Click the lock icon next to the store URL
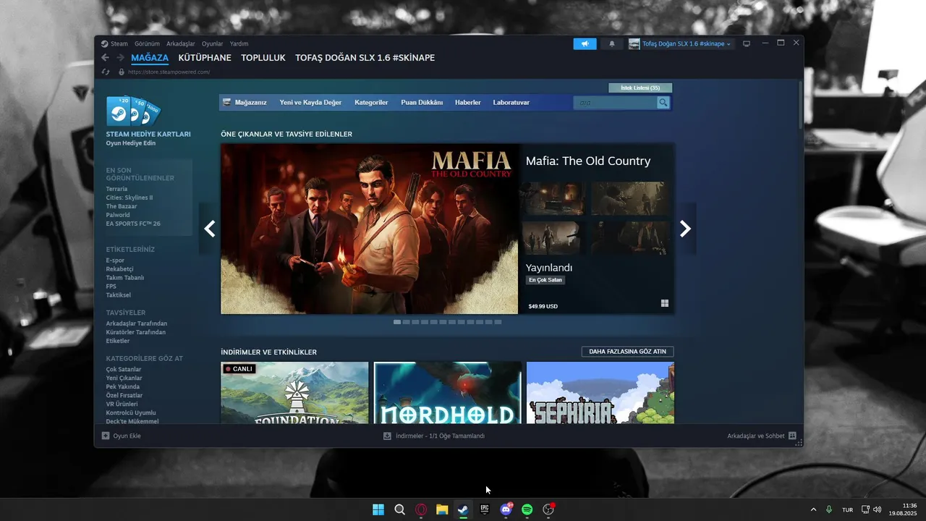This screenshot has width=926, height=521. pyautogui.click(x=120, y=72)
